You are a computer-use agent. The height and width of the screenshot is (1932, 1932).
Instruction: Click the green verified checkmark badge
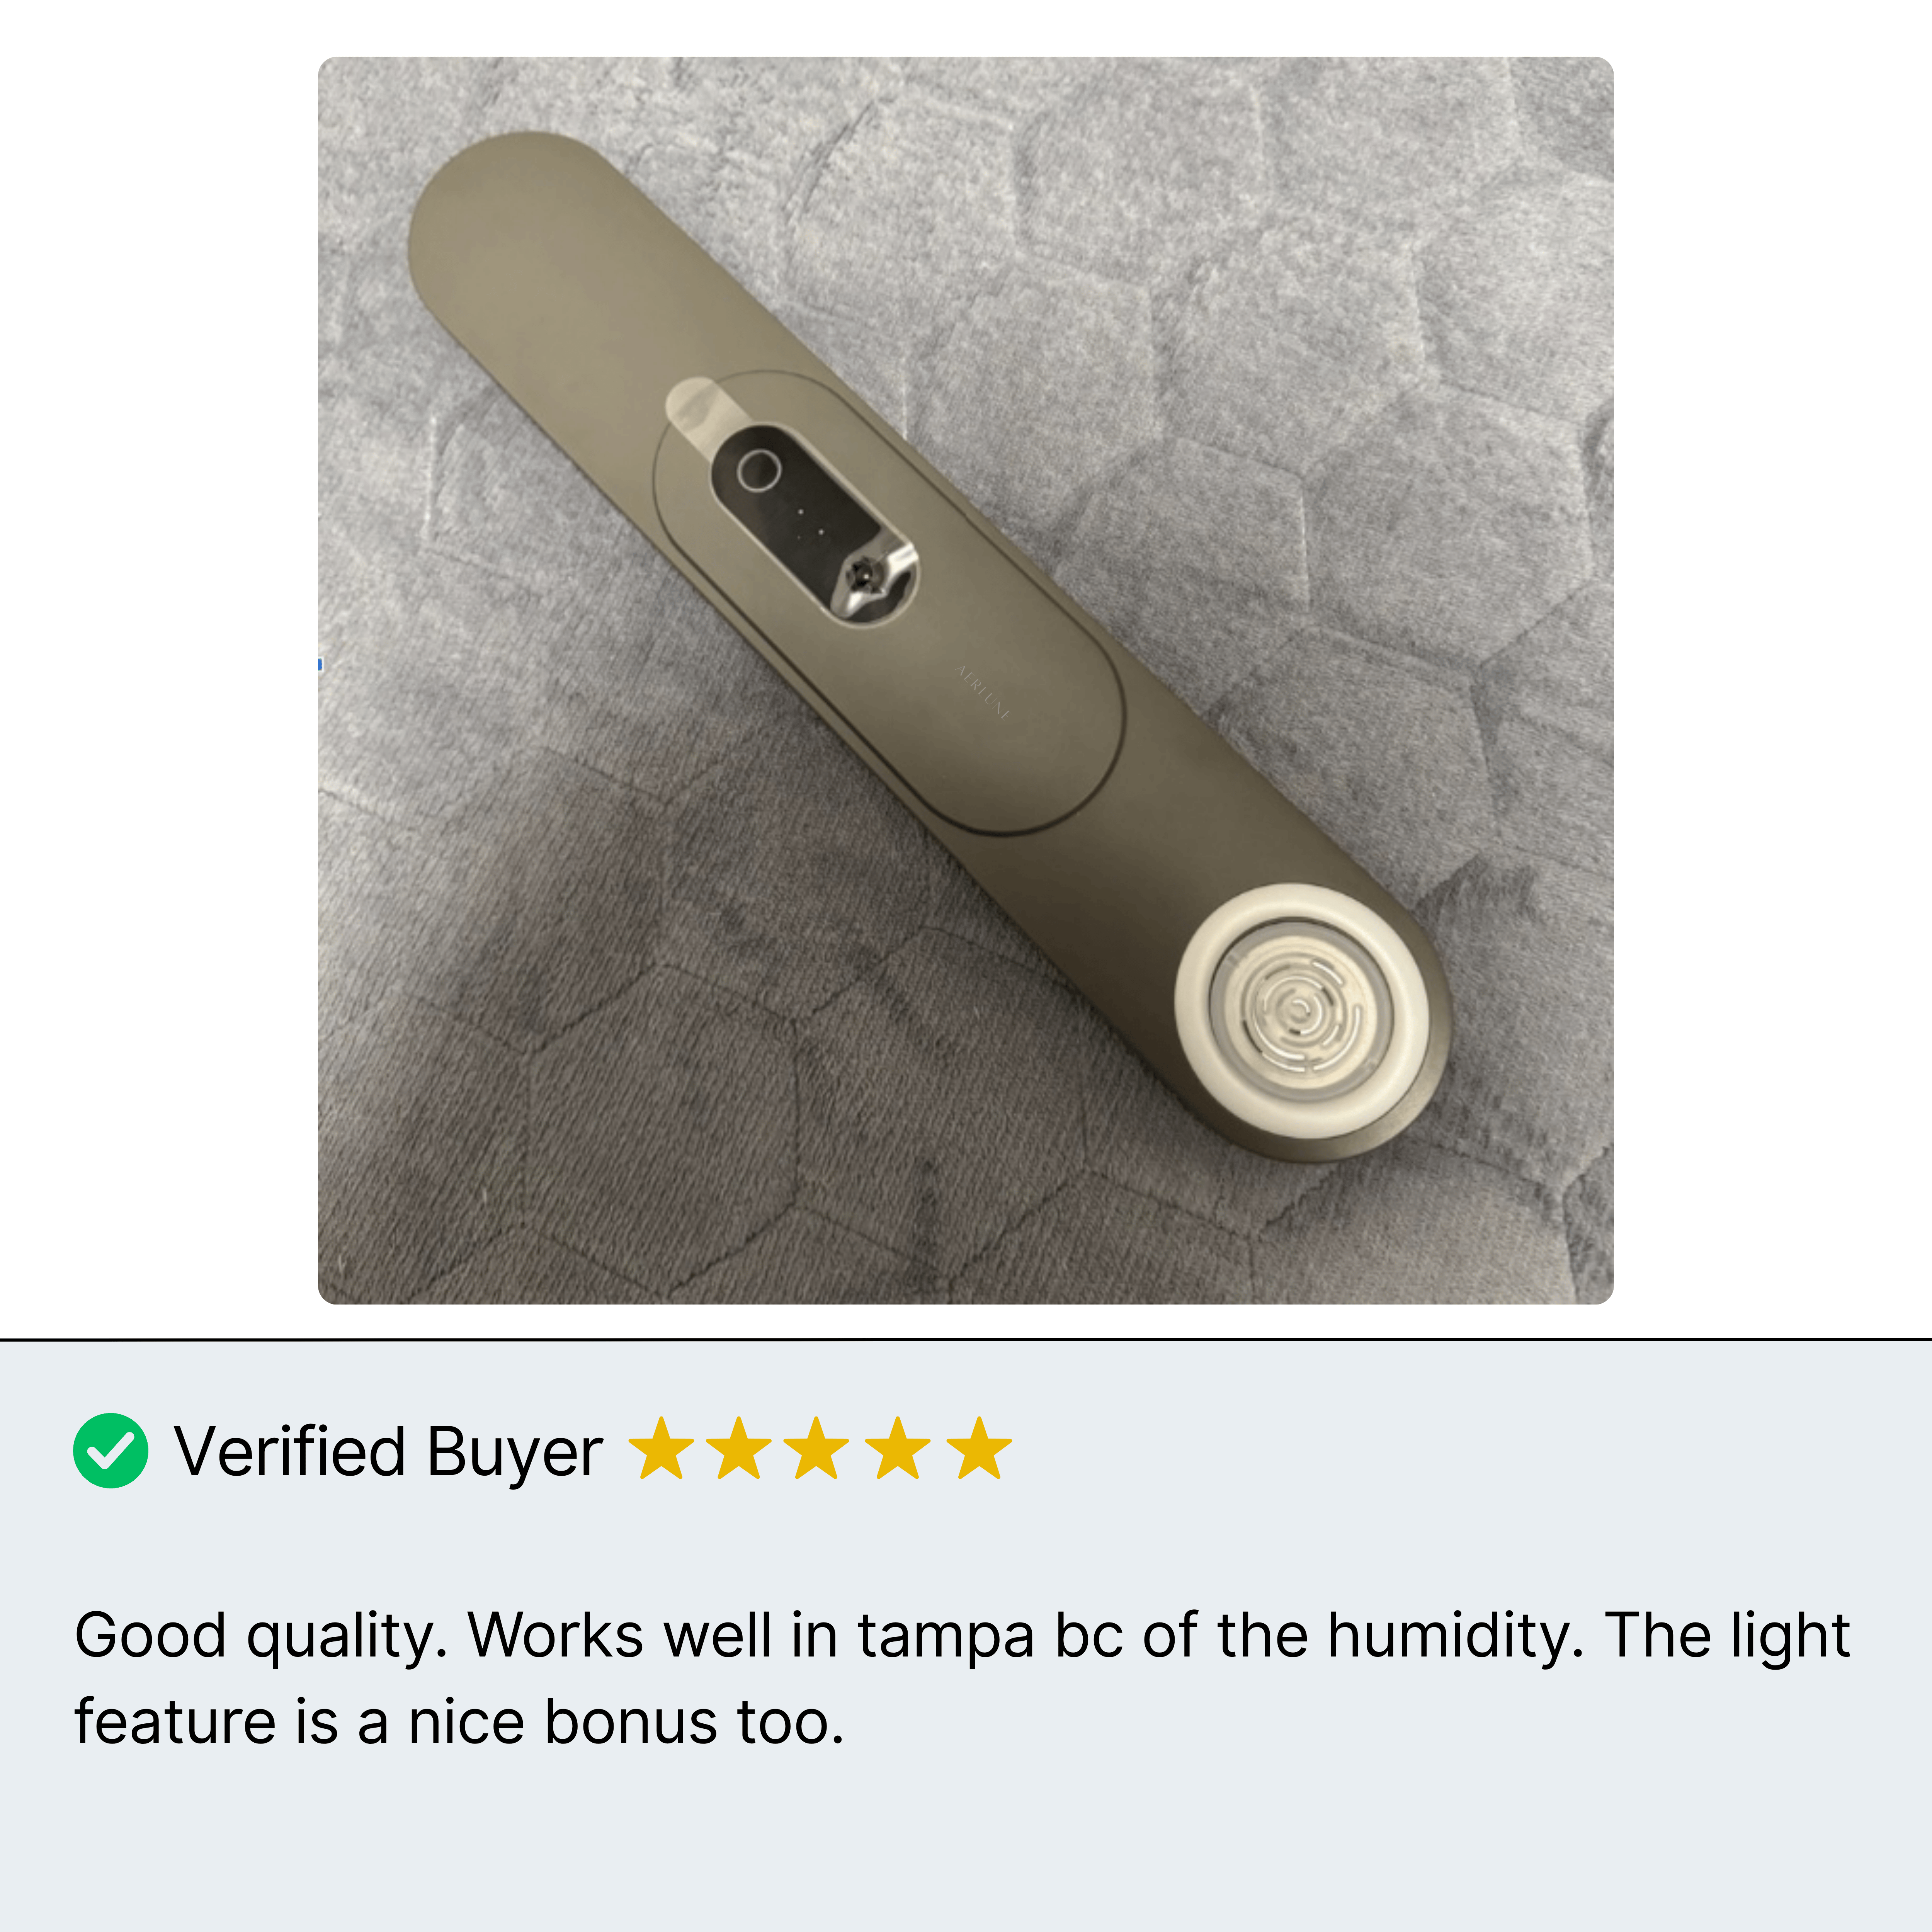[x=111, y=1450]
